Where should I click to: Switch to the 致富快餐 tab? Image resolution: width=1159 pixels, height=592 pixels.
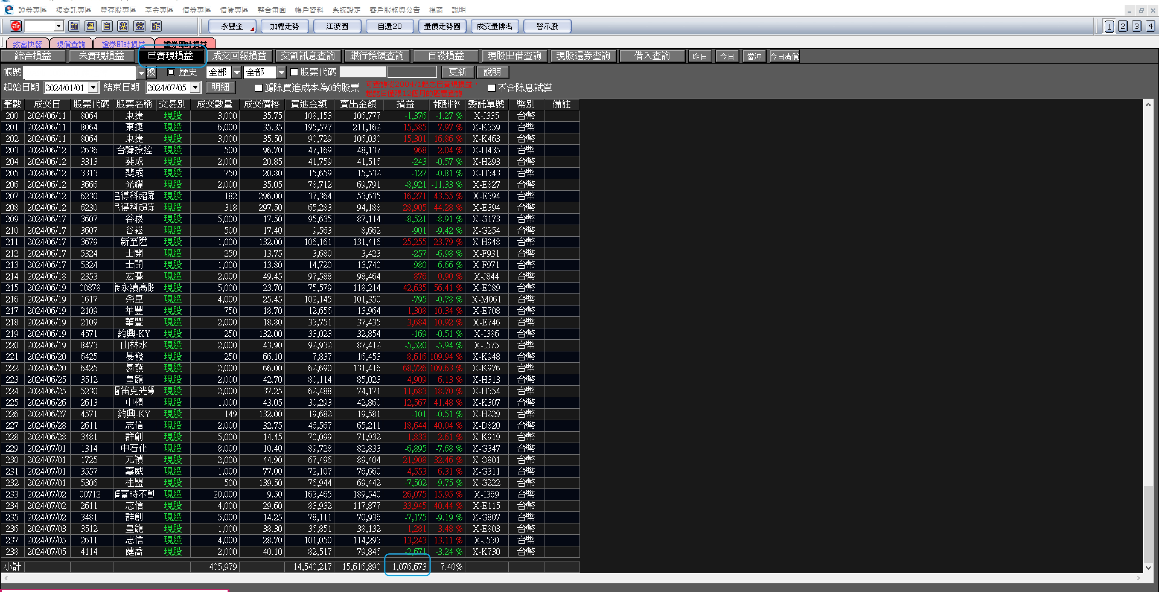pyautogui.click(x=27, y=44)
